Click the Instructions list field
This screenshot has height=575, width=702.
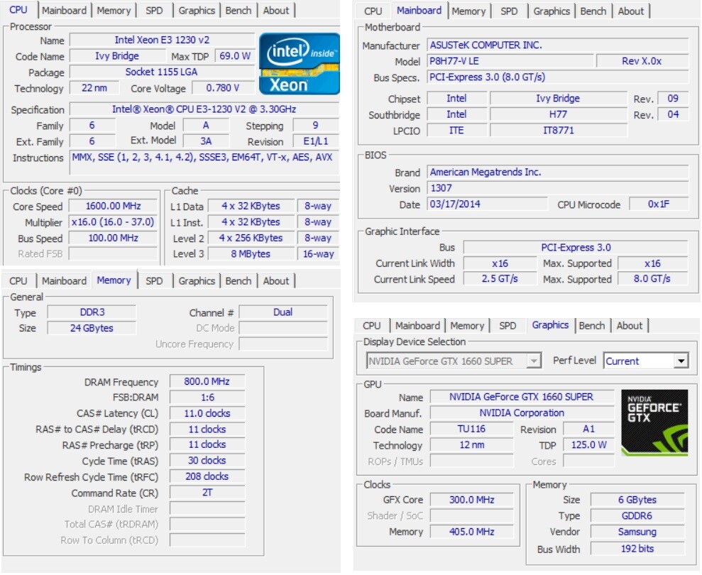[204, 163]
